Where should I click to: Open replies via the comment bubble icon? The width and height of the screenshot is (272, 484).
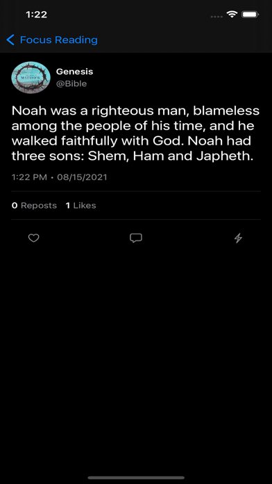coord(136,238)
